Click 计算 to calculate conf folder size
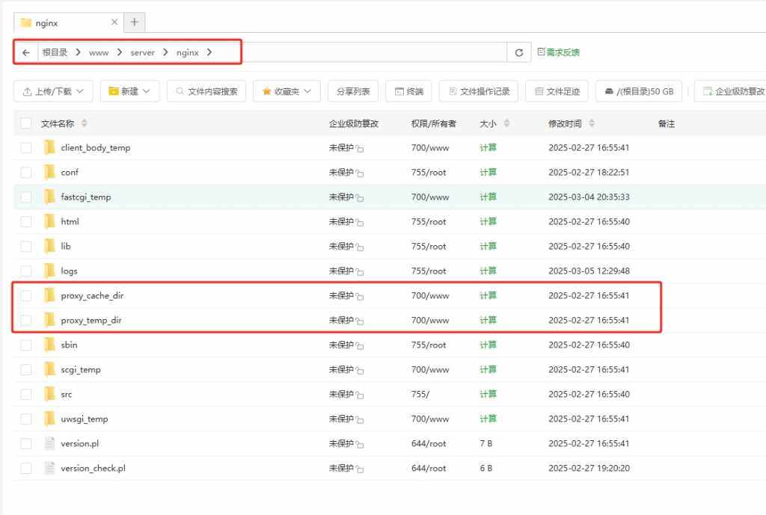The height and width of the screenshot is (515, 766). [487, 172]
